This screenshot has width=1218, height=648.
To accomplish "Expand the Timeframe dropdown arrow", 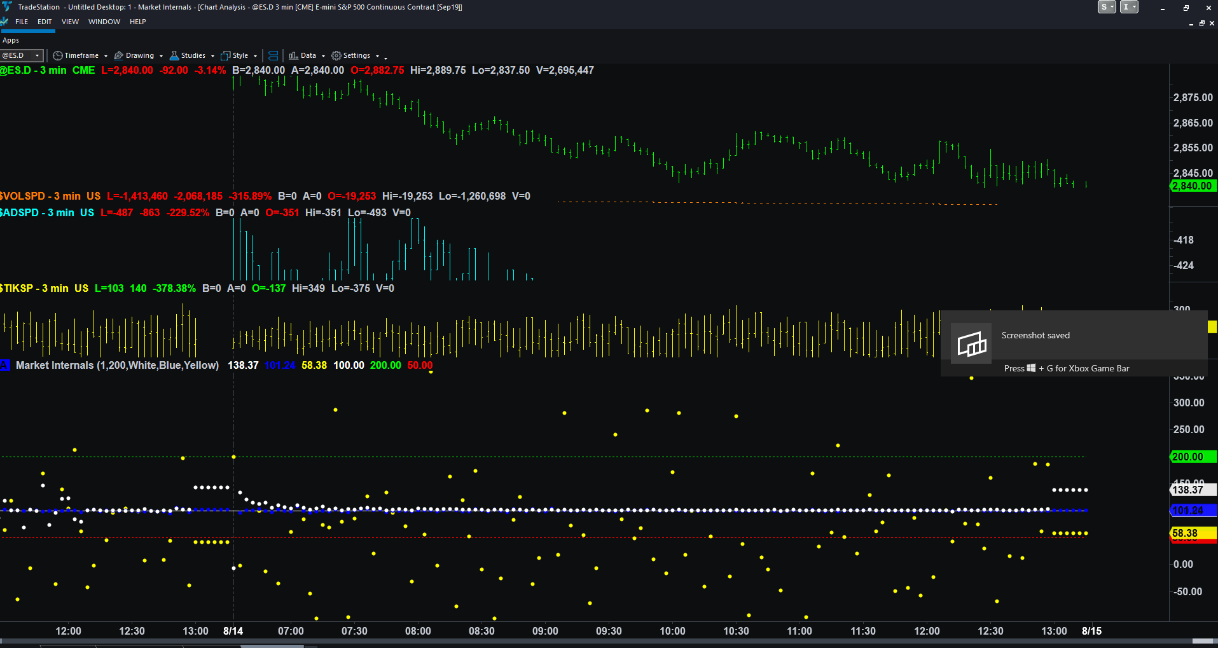I will coord(106,56).
